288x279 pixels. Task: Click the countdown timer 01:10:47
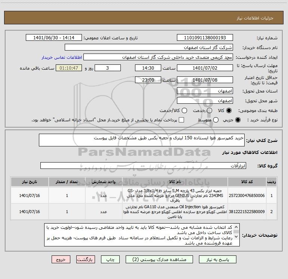point(69,68)
